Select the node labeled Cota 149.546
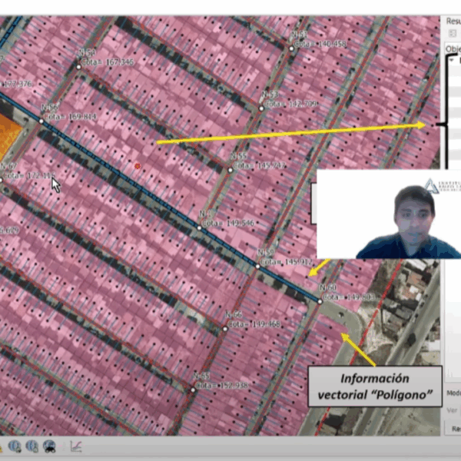 199,227
